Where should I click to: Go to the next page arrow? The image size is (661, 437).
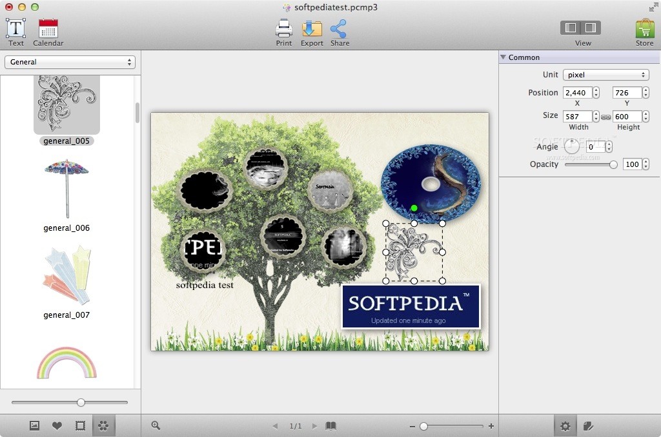pos(314,426)
